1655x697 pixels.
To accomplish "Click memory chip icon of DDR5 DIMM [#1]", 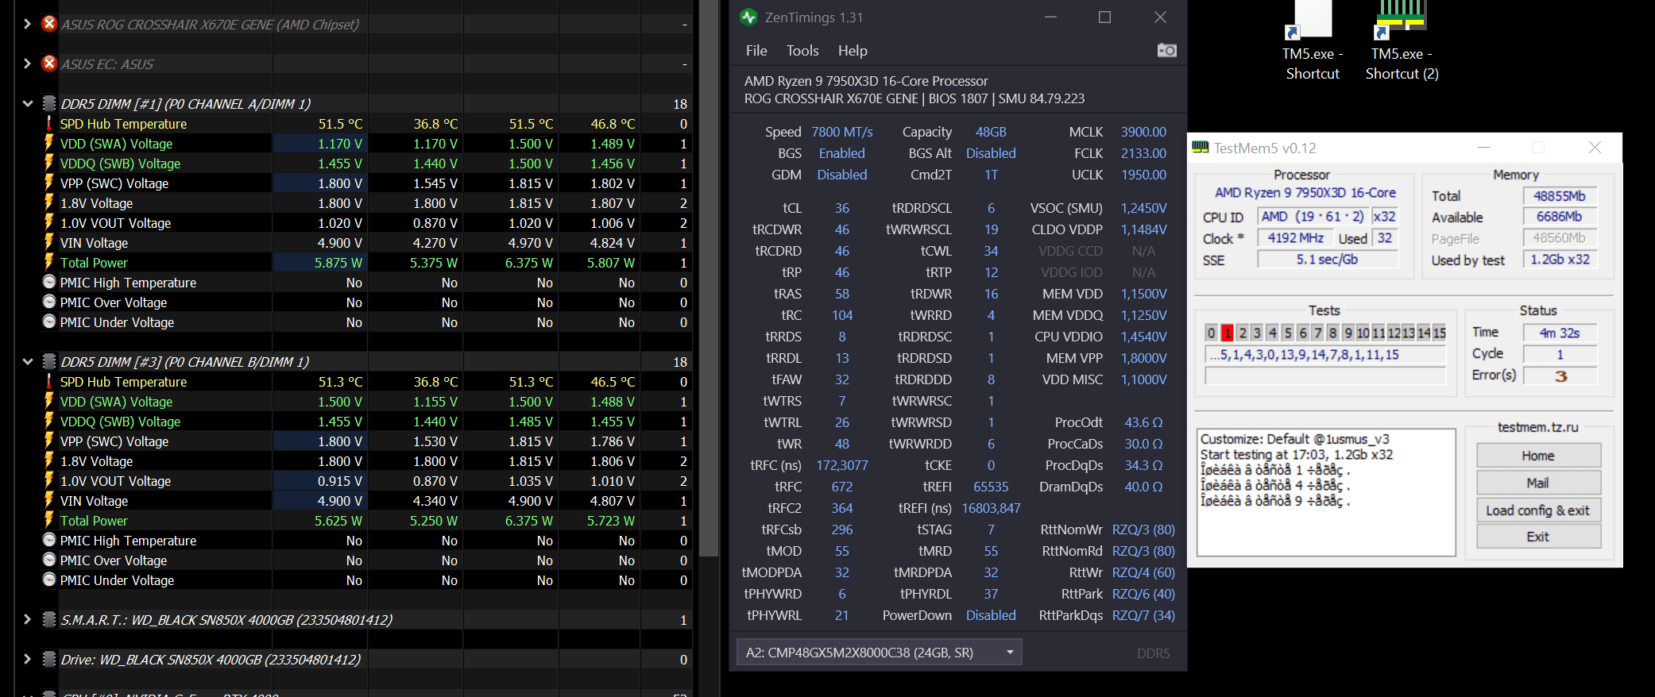I will pos(48,103).
